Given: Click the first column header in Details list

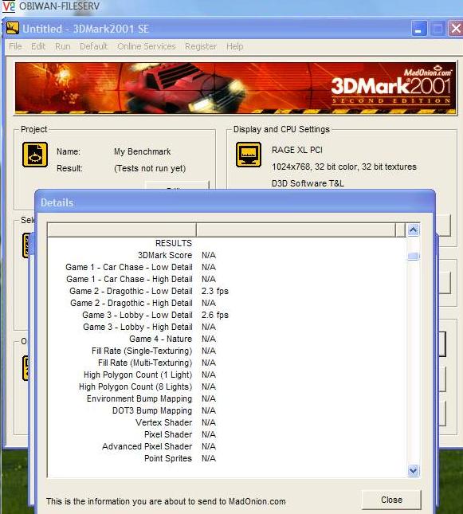Looking at the screenshot, I should (122, 230).
